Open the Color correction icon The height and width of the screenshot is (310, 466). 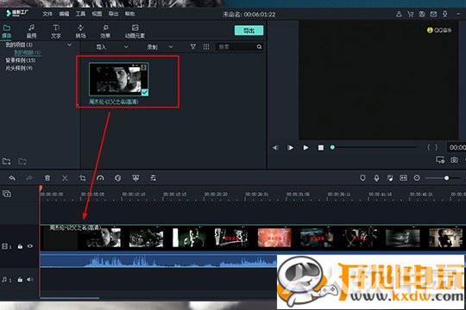[118, 178]
